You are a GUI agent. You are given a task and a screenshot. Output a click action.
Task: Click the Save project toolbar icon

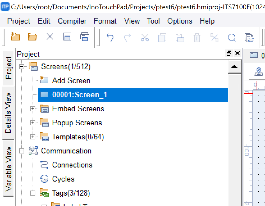67,37
